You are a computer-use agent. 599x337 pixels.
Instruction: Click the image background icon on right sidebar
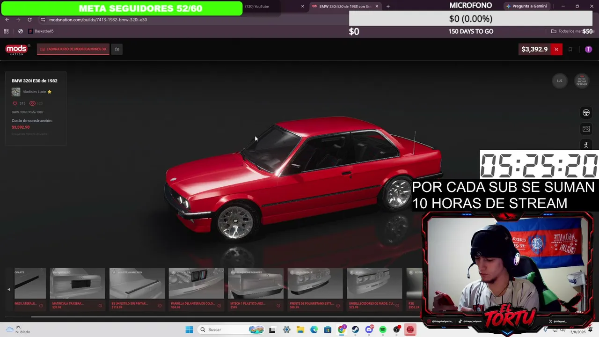(x=586, y=129)
